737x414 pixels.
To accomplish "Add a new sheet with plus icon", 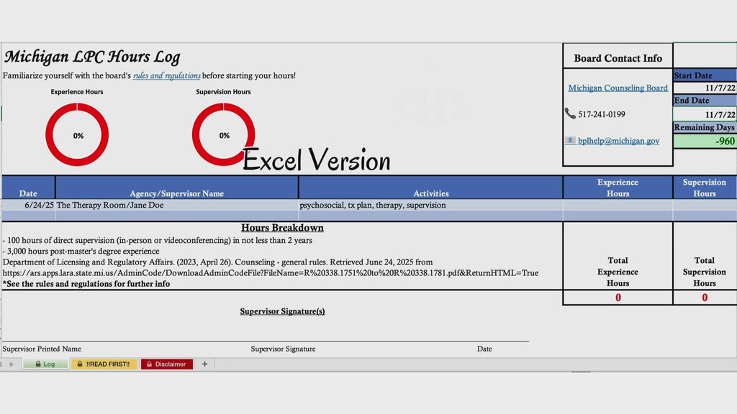I will pos(204,364).
